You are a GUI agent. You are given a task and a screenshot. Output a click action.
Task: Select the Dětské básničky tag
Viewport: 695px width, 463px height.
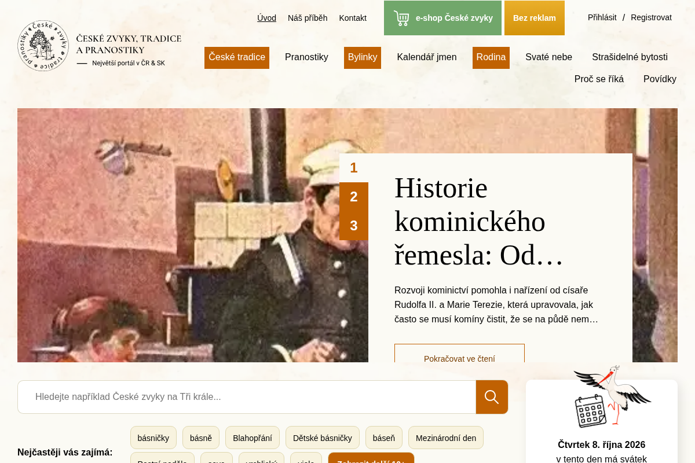click(323, 438)
